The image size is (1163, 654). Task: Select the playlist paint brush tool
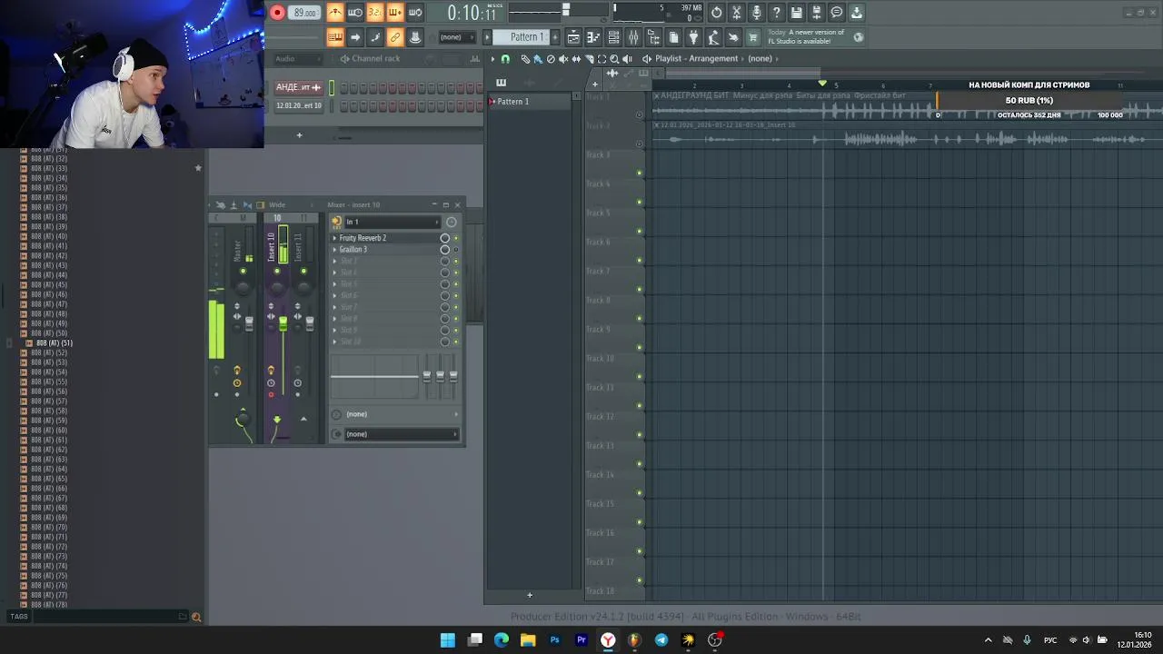(x=538, y=59)
